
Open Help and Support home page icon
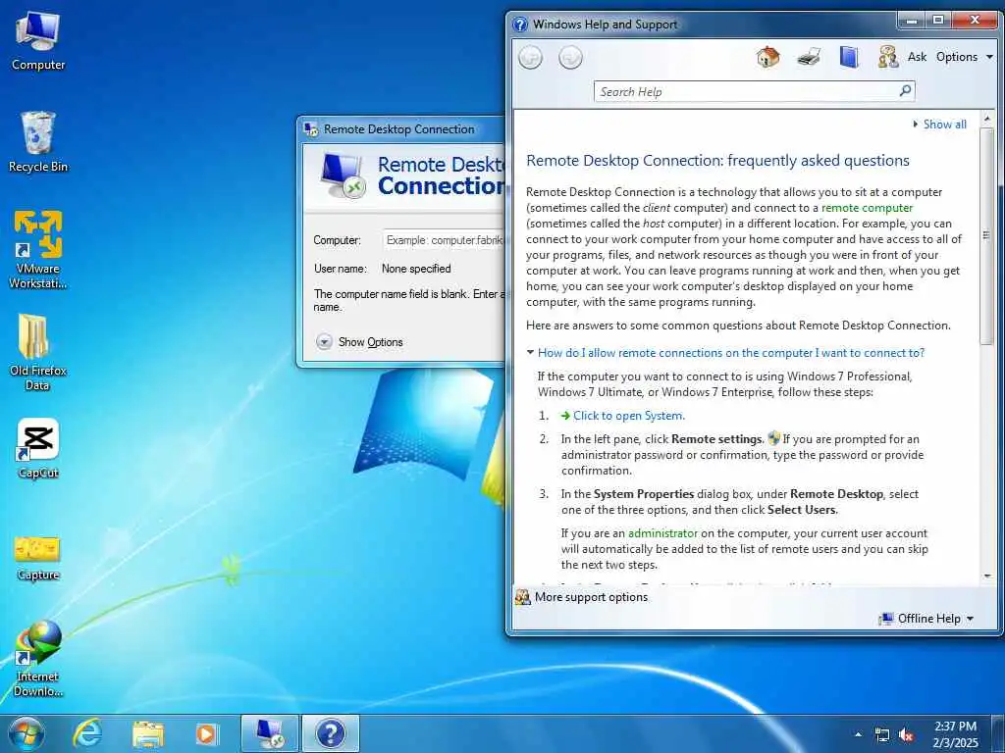click(x=767, y=57)
